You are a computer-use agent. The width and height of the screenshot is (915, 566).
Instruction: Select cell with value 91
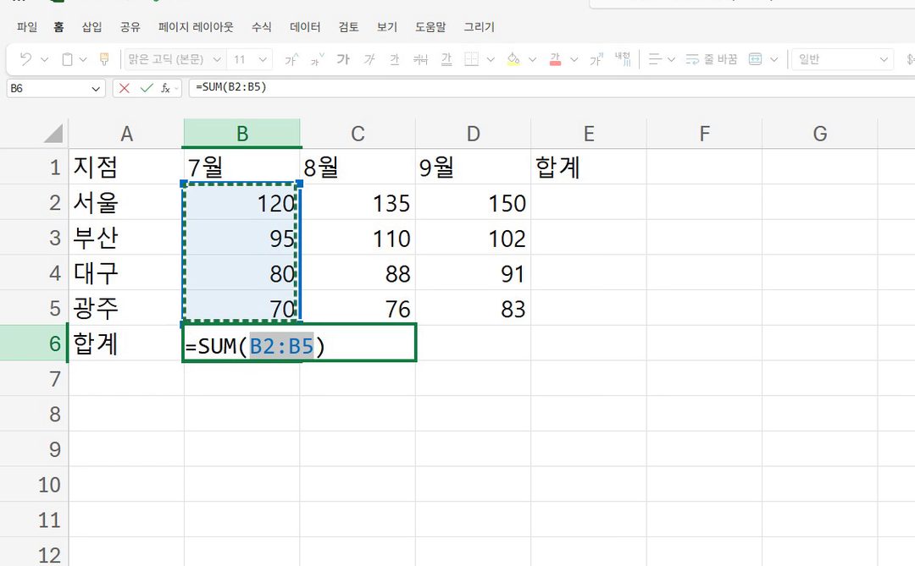[473, 272]
